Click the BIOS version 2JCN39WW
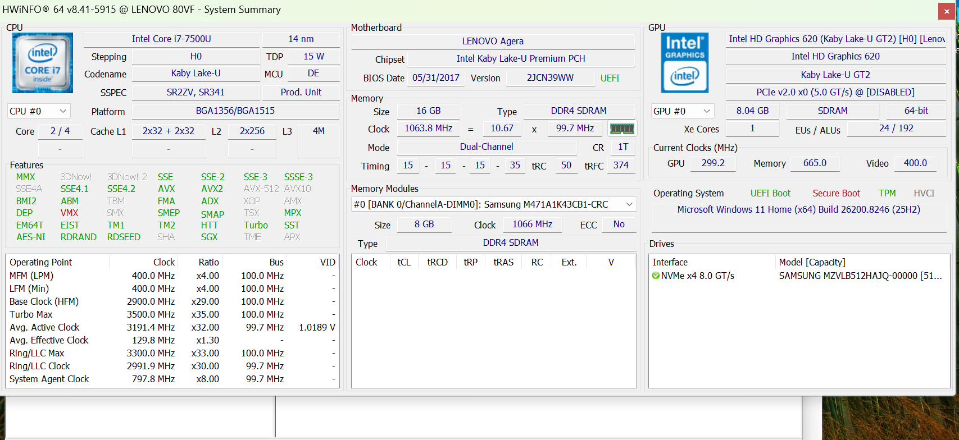Viewport: 959px width, 440px height. [550, 77]
